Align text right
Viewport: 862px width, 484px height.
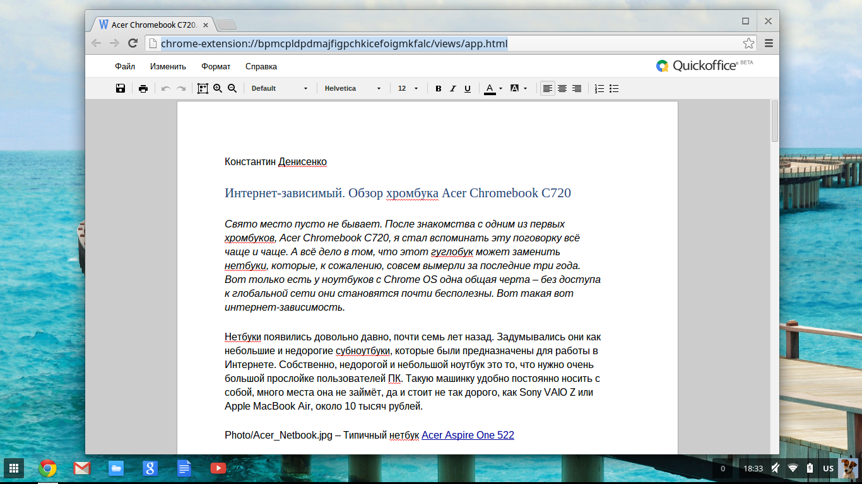click(577, 88)
